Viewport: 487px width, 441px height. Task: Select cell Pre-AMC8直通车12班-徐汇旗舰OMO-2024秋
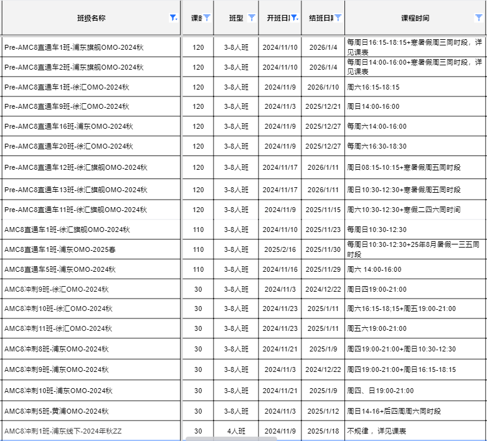pyautogui.click(x=91, y=167)
